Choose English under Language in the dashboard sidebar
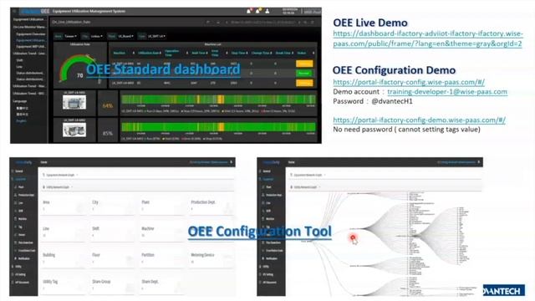This screenshot has height=301, width=535. coord(21,120)
